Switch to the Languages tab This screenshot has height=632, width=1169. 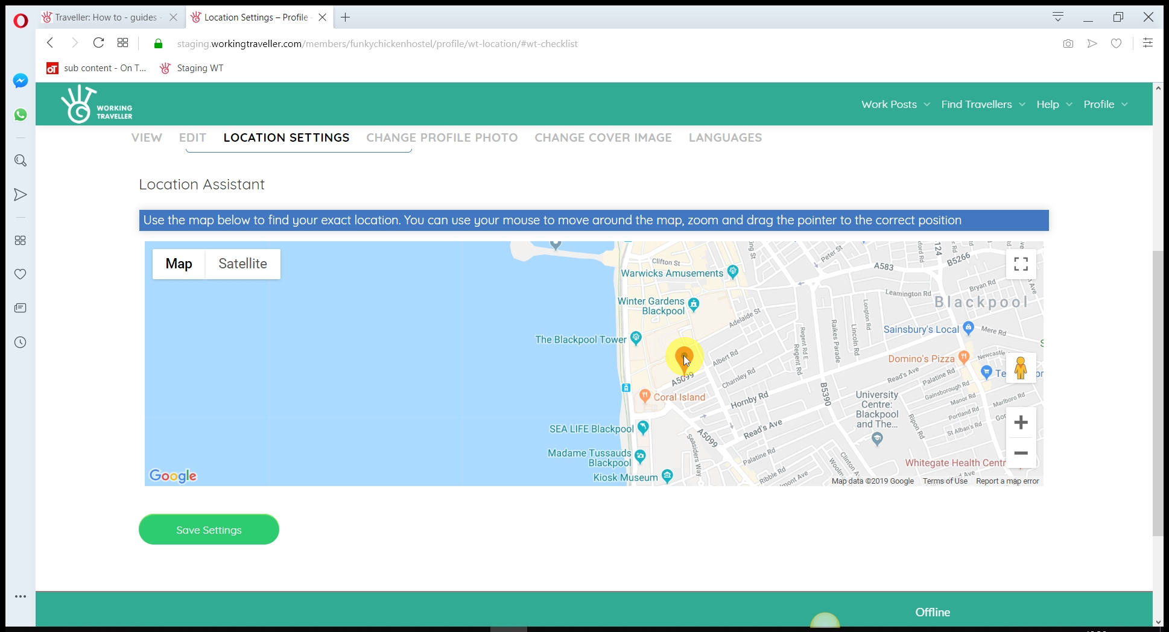point(725,137)
